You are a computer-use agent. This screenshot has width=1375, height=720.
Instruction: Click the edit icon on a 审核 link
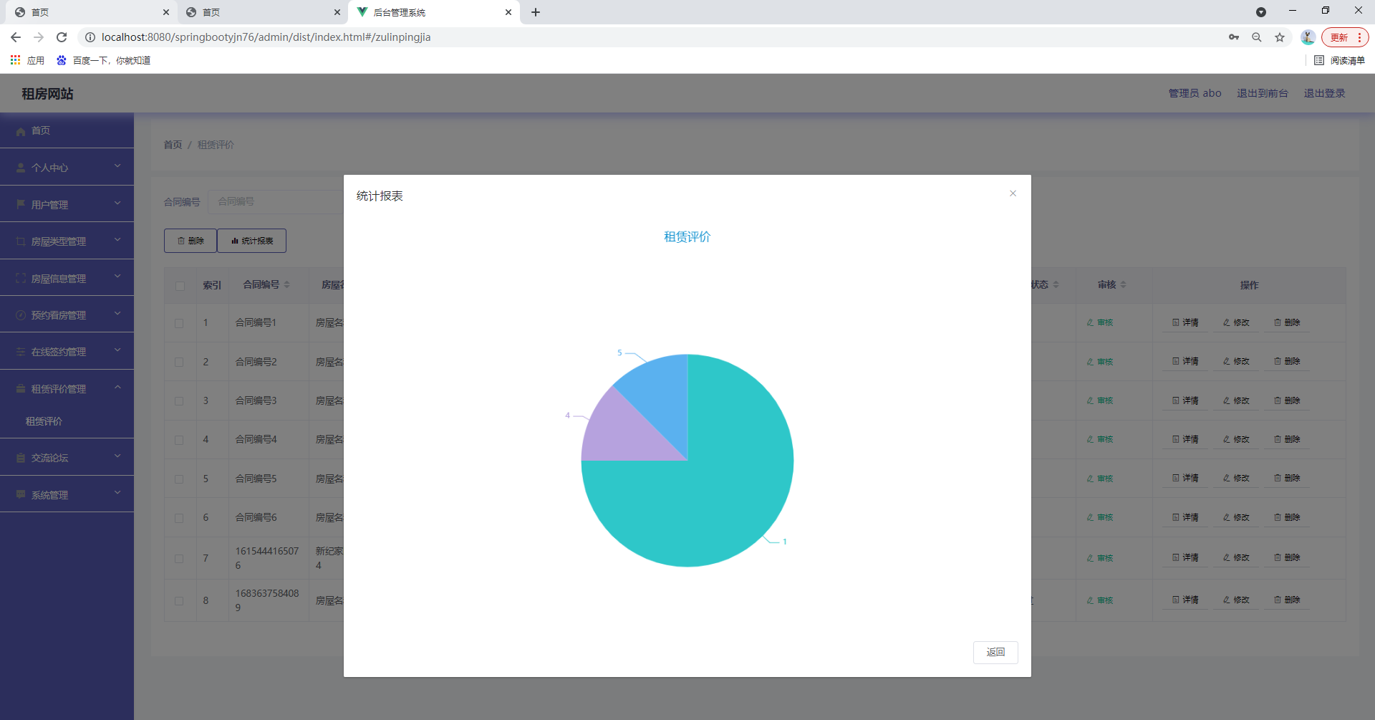1091,322
